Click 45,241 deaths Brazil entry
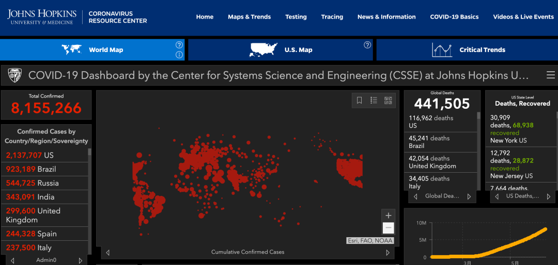 pyautogui.click(x=441, y=142)
